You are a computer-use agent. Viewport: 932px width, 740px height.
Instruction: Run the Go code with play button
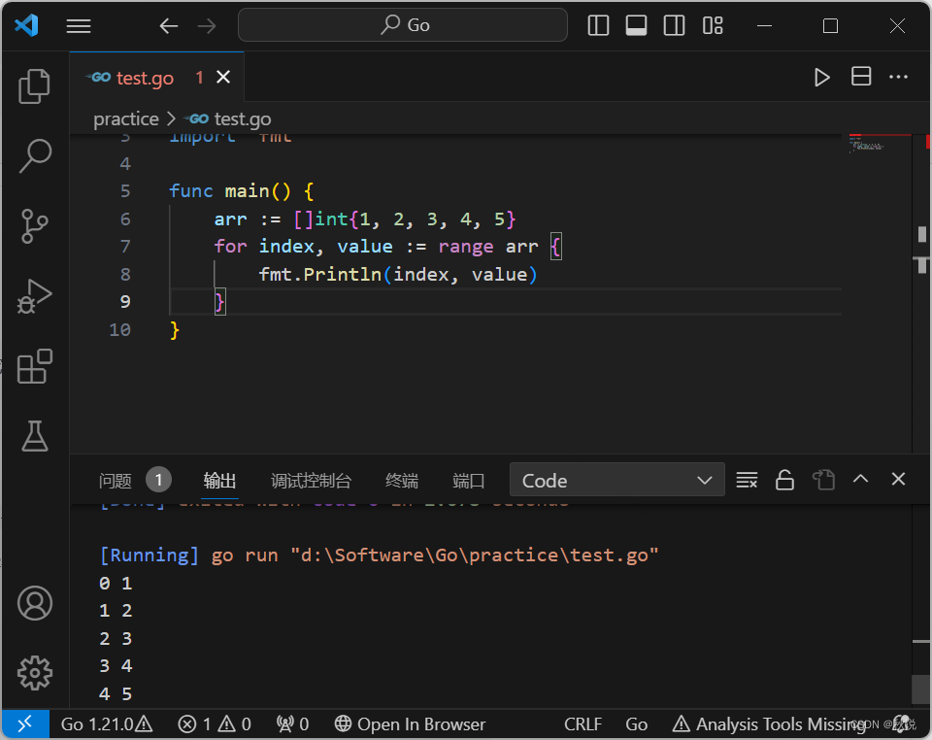(x=822, y=78)
